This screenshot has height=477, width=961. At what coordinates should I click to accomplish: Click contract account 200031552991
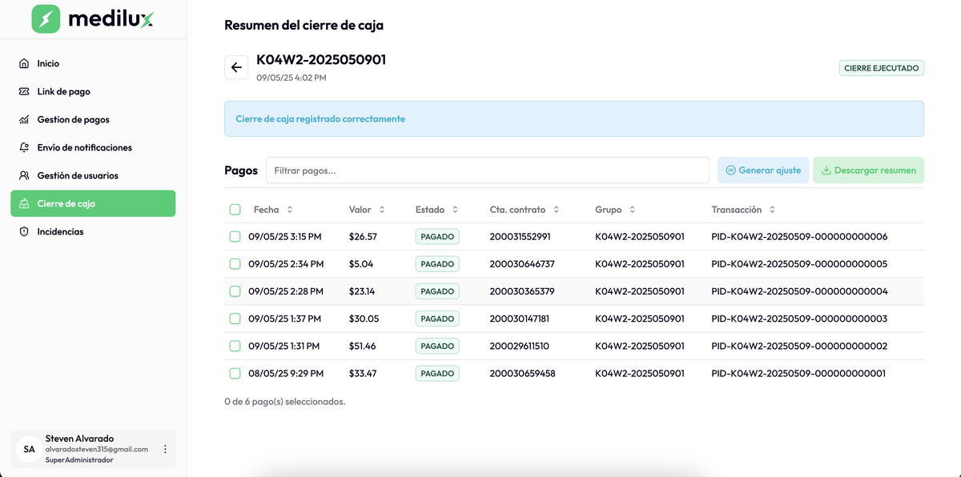coord(521,237)
